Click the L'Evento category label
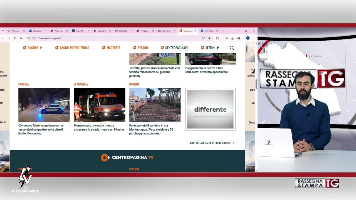The width and height of the screenshot is (356, 200). click(x=134, y=169)
